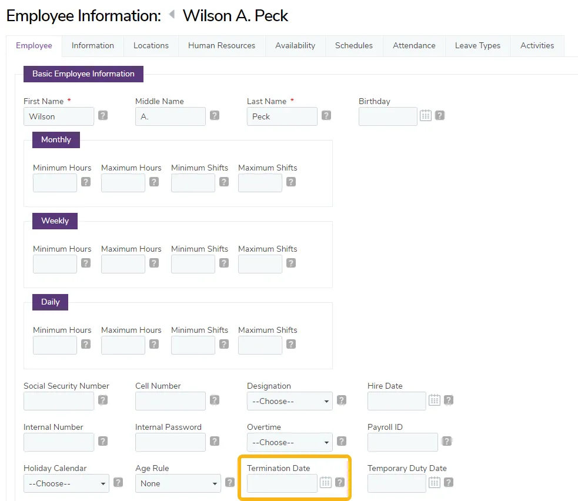Click help icon next to Holiday Calendar dropdown
Viewport: 578px width, 501px height.
pos(118,482)
